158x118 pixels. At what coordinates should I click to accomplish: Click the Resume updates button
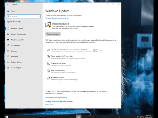(53, 34)
